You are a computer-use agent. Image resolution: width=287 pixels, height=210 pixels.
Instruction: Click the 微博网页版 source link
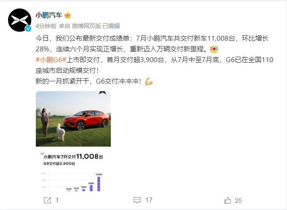coord(86,26)
